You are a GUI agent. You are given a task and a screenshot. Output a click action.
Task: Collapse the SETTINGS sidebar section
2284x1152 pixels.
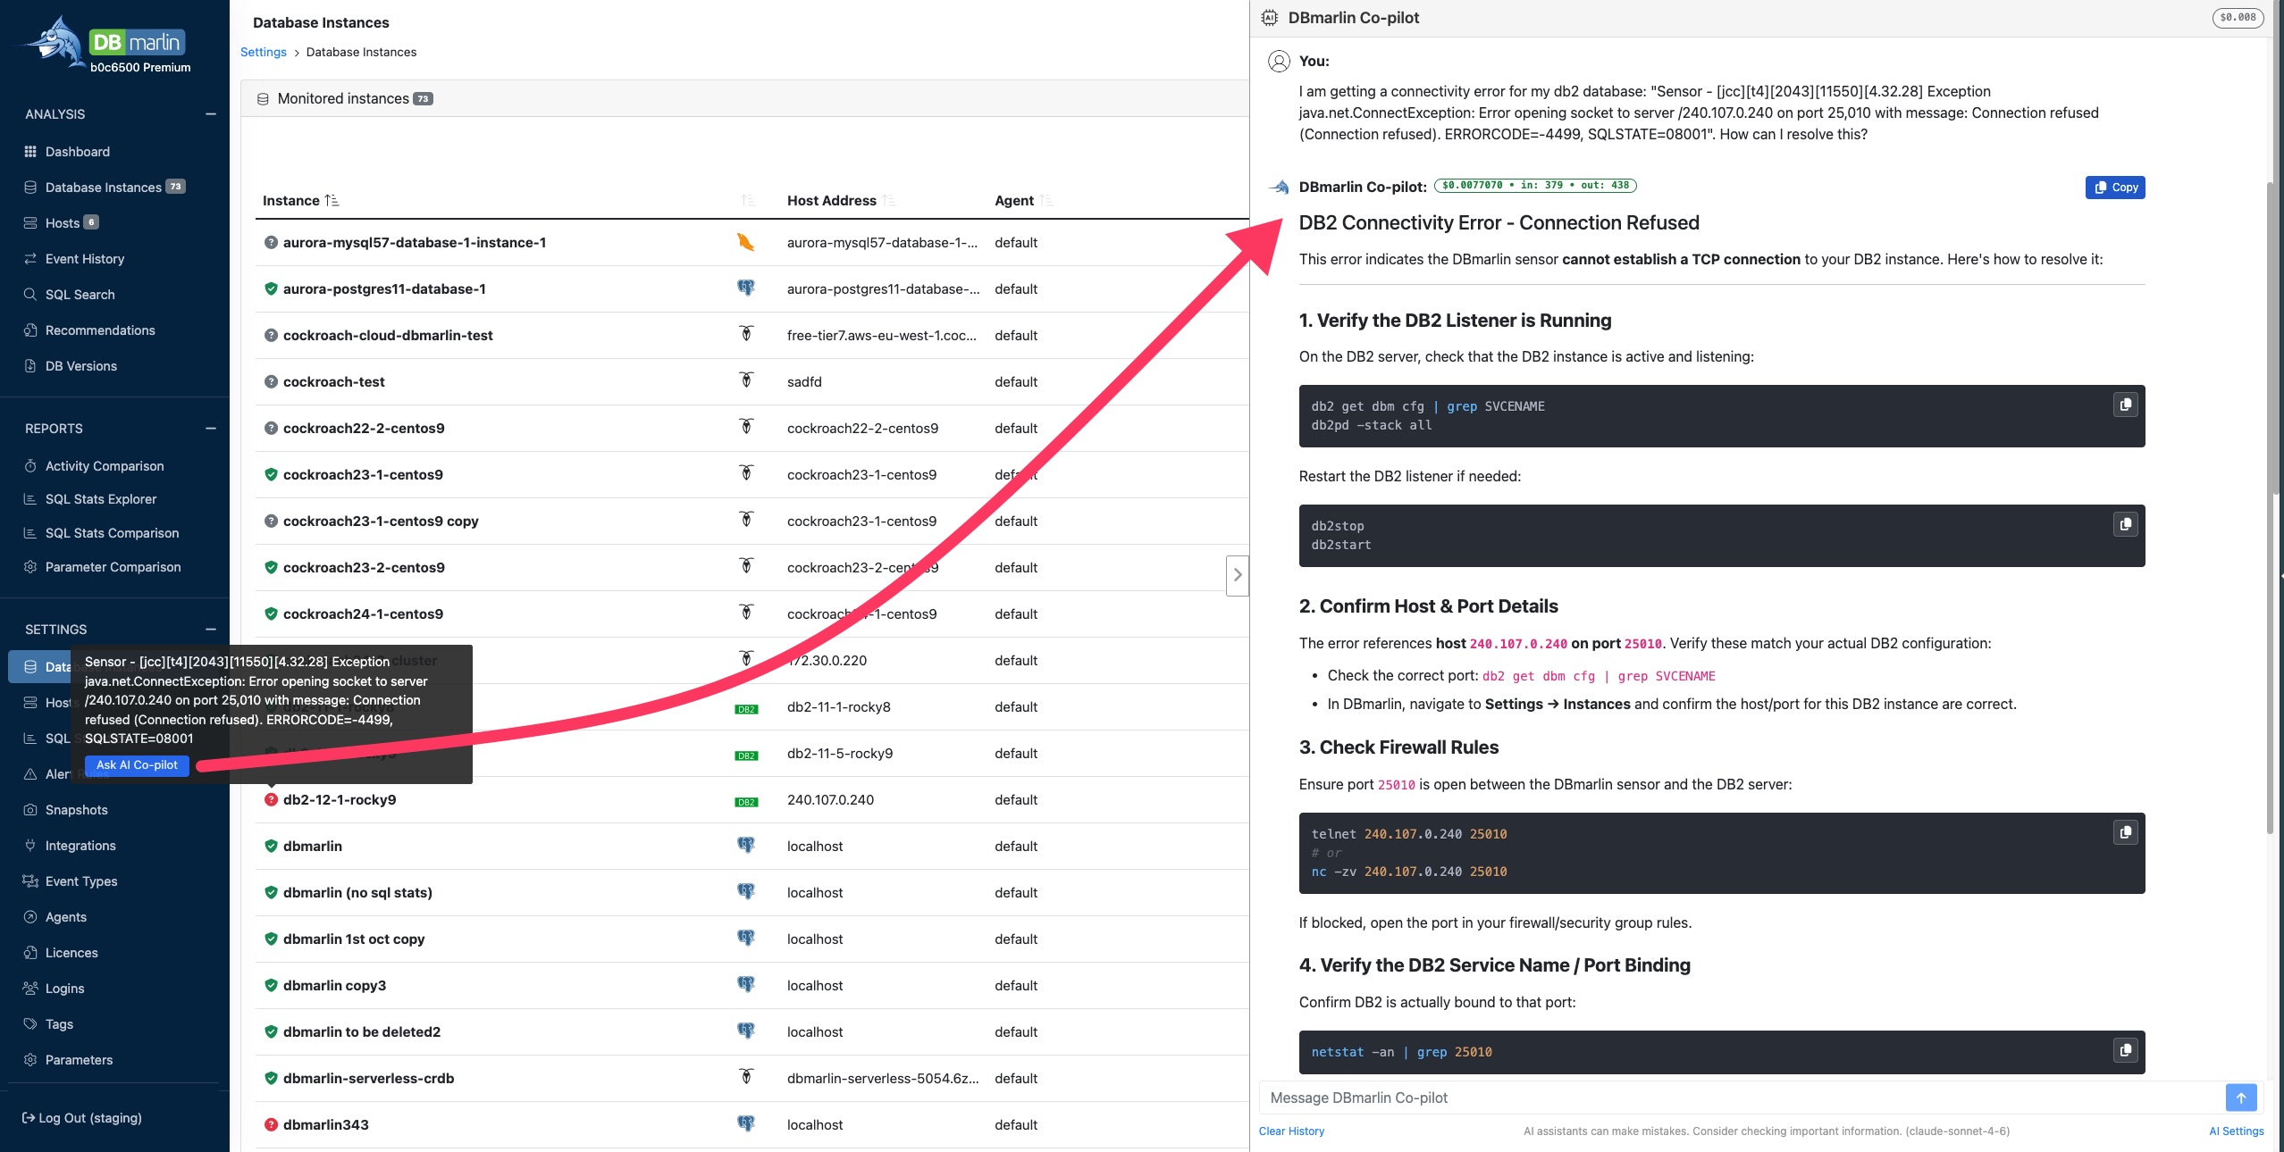[211, 630]
